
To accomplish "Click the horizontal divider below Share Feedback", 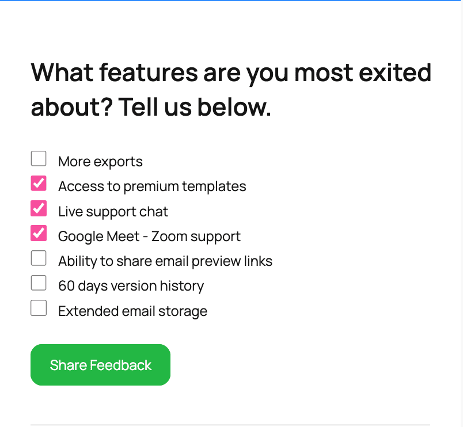I will point(230,425).
